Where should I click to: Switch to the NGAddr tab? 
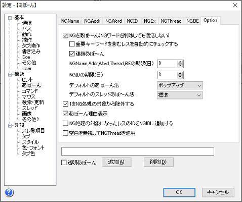coord(92,21)
